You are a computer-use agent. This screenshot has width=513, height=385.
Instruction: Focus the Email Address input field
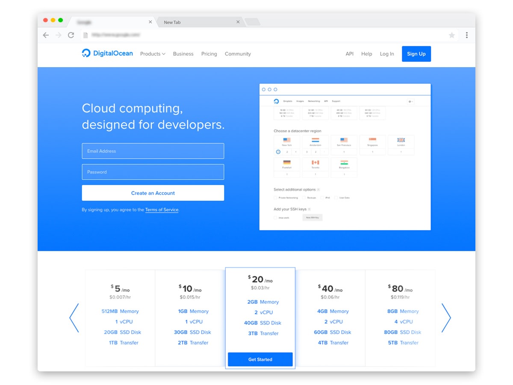click(x=153, y=151)
